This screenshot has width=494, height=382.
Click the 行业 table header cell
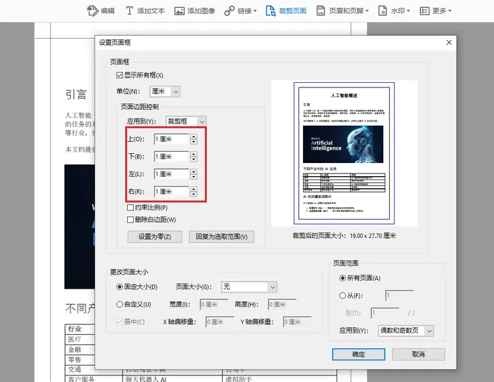(x=74, y=329)
